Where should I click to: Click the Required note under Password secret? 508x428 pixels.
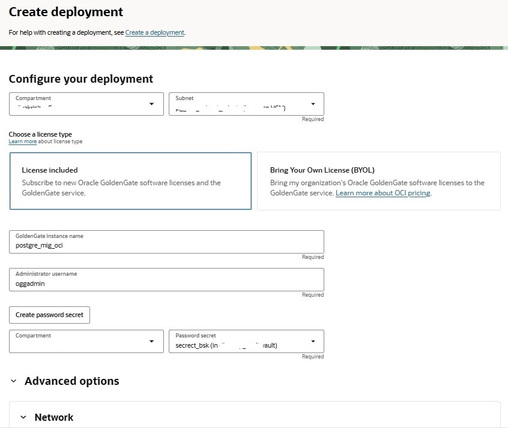click(x=313, y=357)
